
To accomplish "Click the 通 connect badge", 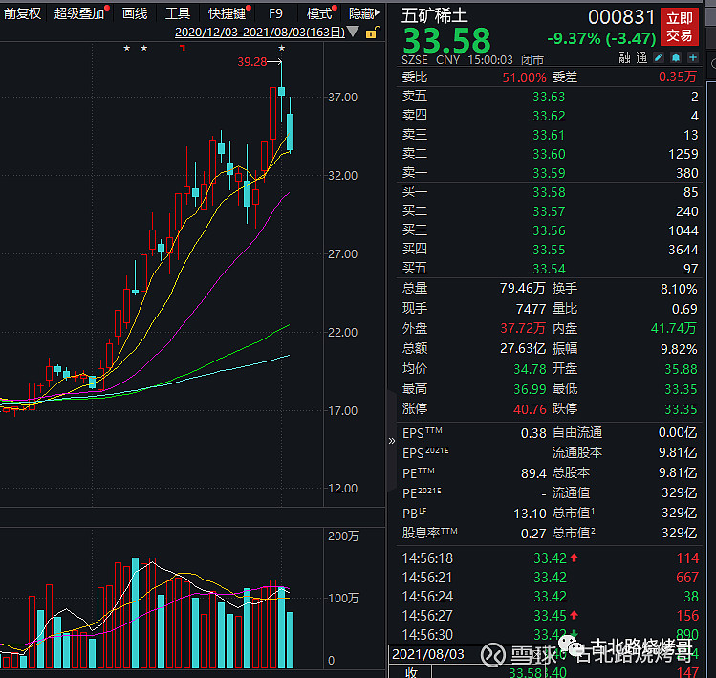I will click(x=642, y=57).
